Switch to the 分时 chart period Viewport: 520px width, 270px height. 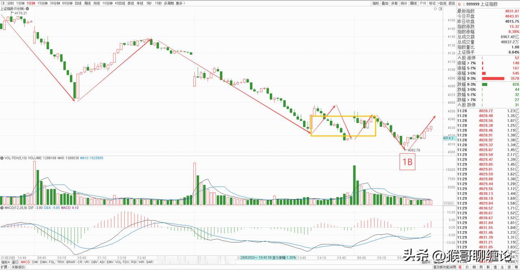(x=11, y=3)
